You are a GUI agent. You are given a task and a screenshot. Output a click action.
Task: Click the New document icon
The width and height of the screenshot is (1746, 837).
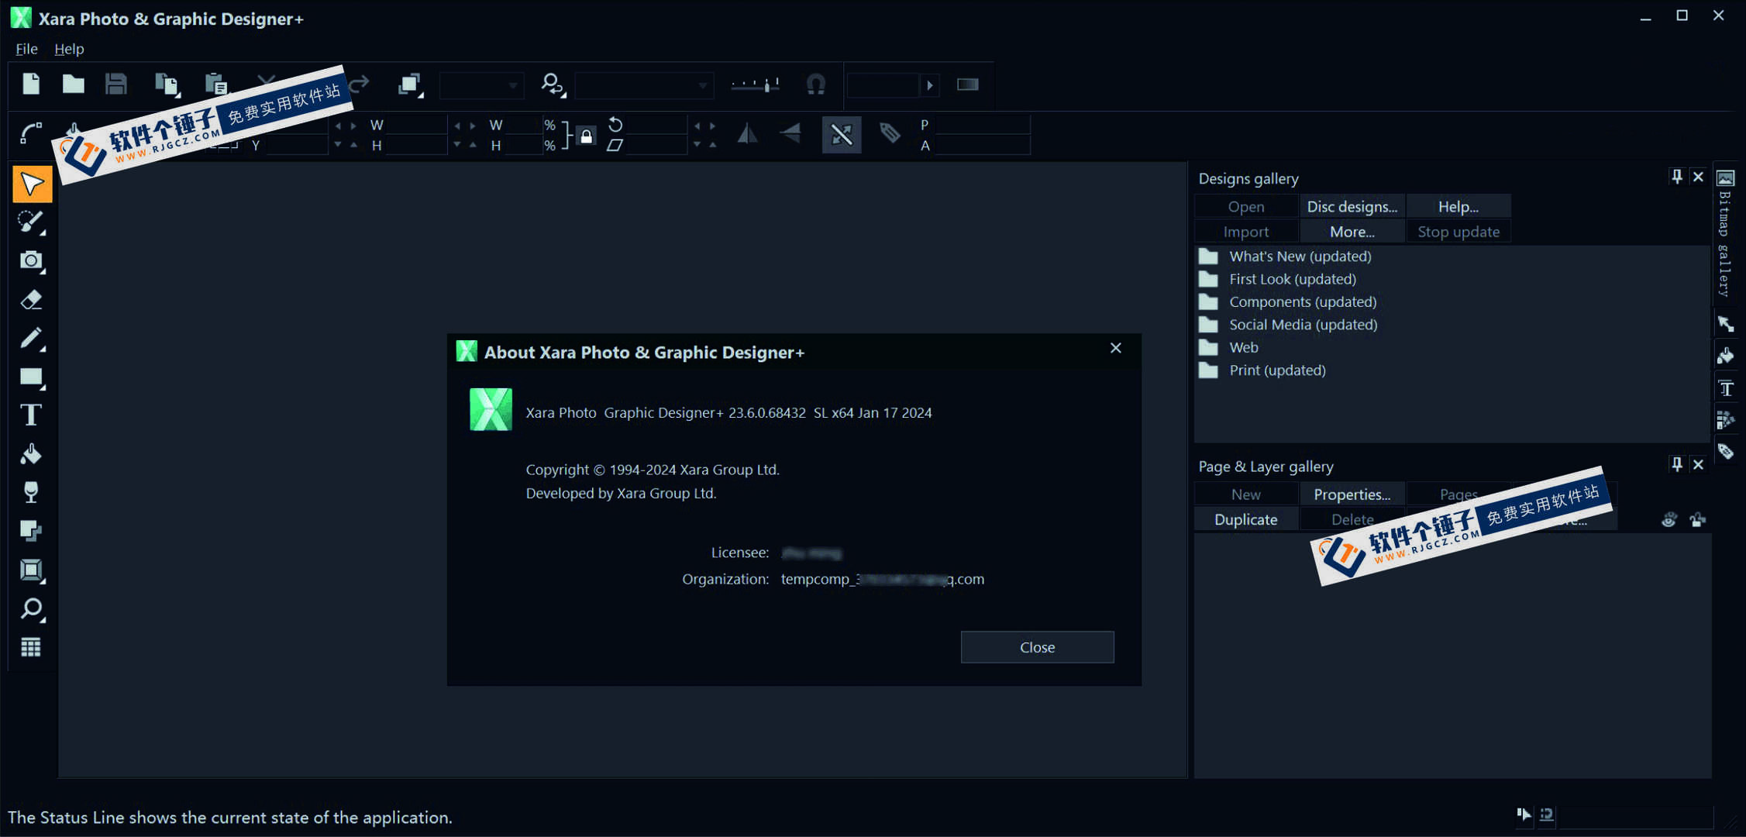(31, 84)
